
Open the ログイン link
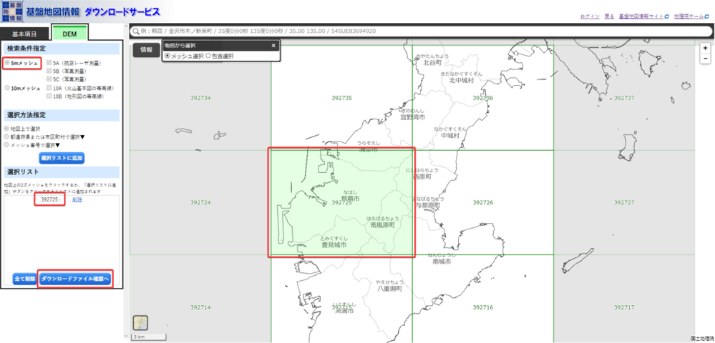tap(590, 16)
